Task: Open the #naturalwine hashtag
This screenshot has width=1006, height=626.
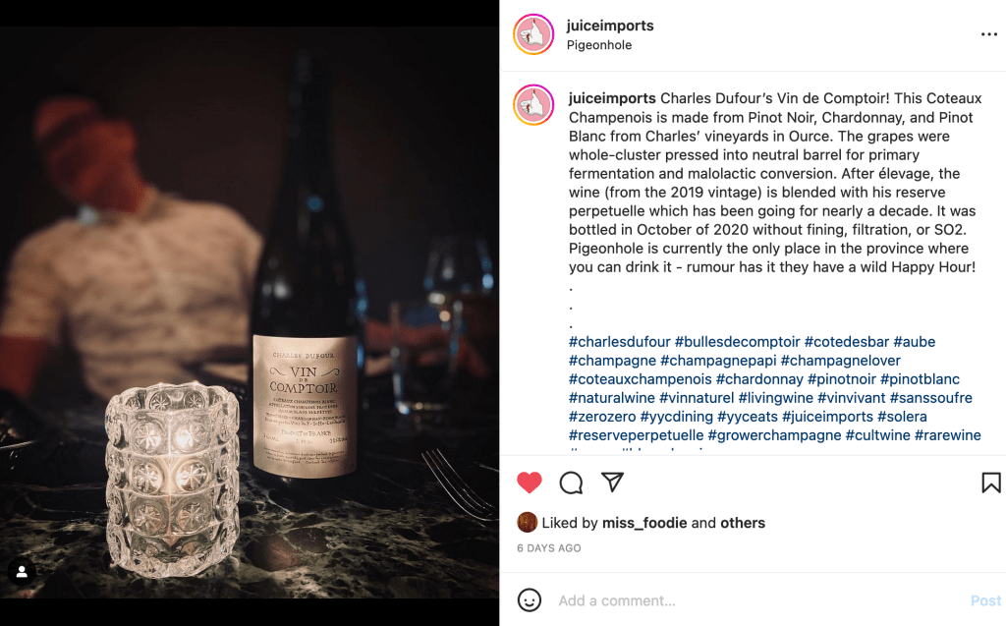Action: (612, 398)
